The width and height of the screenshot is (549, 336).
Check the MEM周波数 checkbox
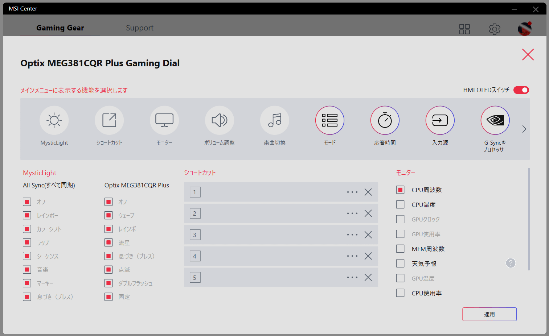tap(400, 249)
